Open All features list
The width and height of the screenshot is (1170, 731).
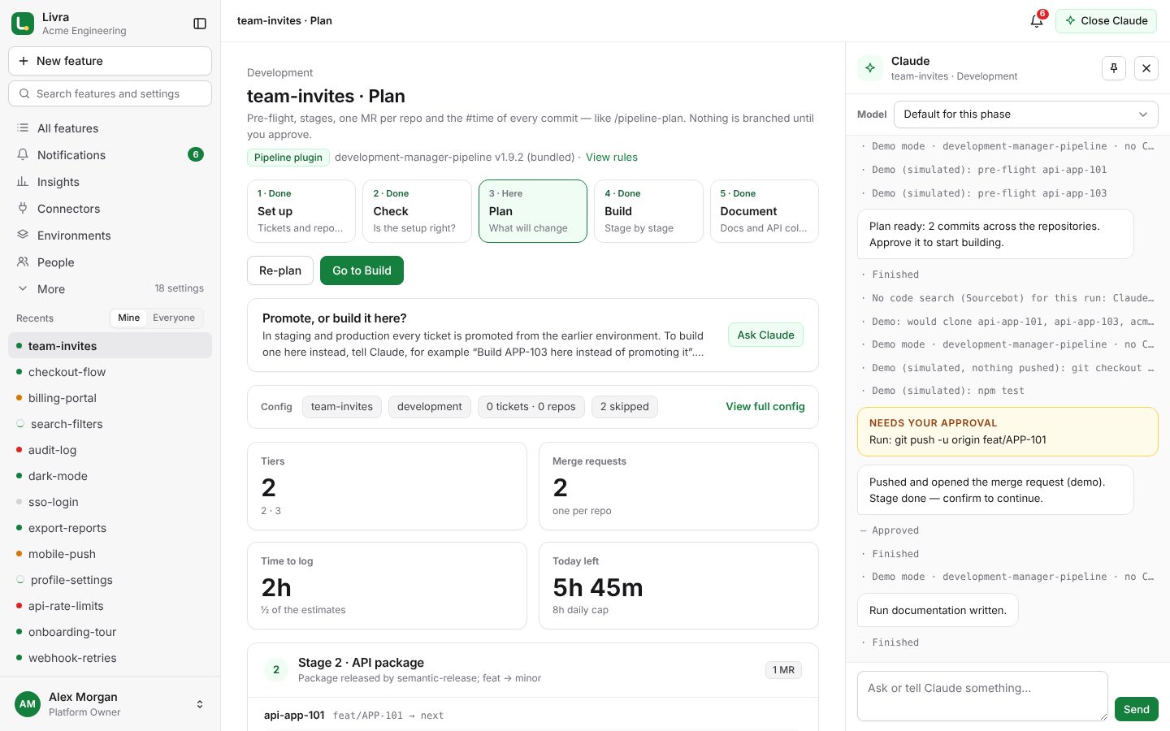110,128
